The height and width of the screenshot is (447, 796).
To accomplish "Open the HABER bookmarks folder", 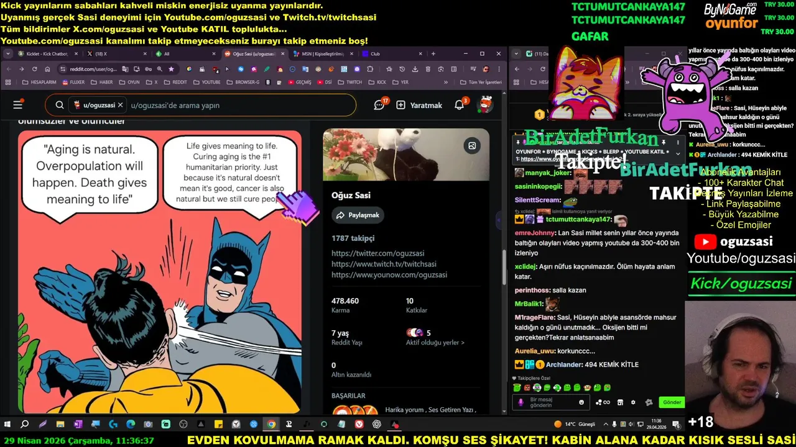I will pyautogui.click(x=101, y=82).
